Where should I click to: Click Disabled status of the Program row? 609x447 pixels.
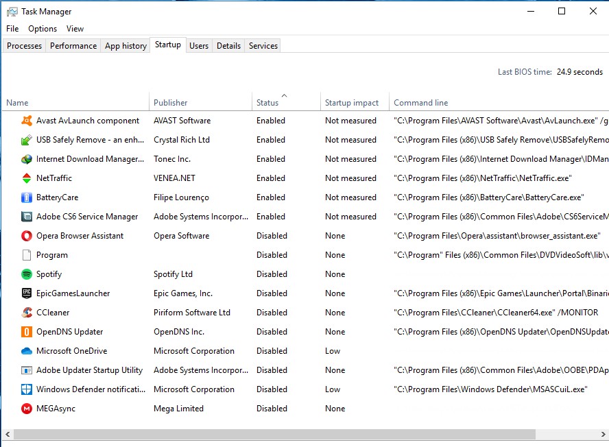tap(272, 255)
